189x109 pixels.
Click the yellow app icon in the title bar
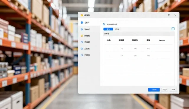coord(82,15)
